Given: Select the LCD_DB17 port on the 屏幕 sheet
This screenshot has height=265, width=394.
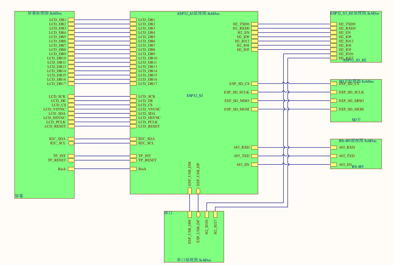Looking at the screenshot, I should [x=71, y=84].
